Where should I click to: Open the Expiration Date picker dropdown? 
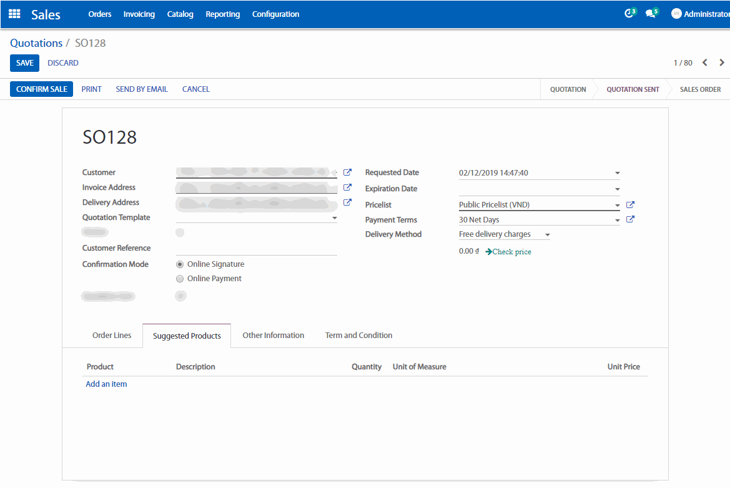point(617,189)
